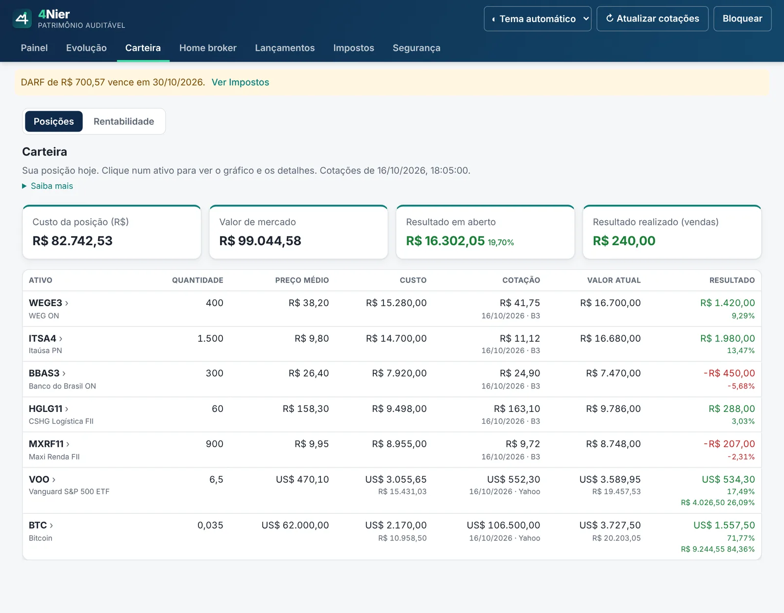The width and height of the screenshot is (784, 613).
Task: Click the DARF de R$ 700,57 notice text
Action: [x=113, y=82]
